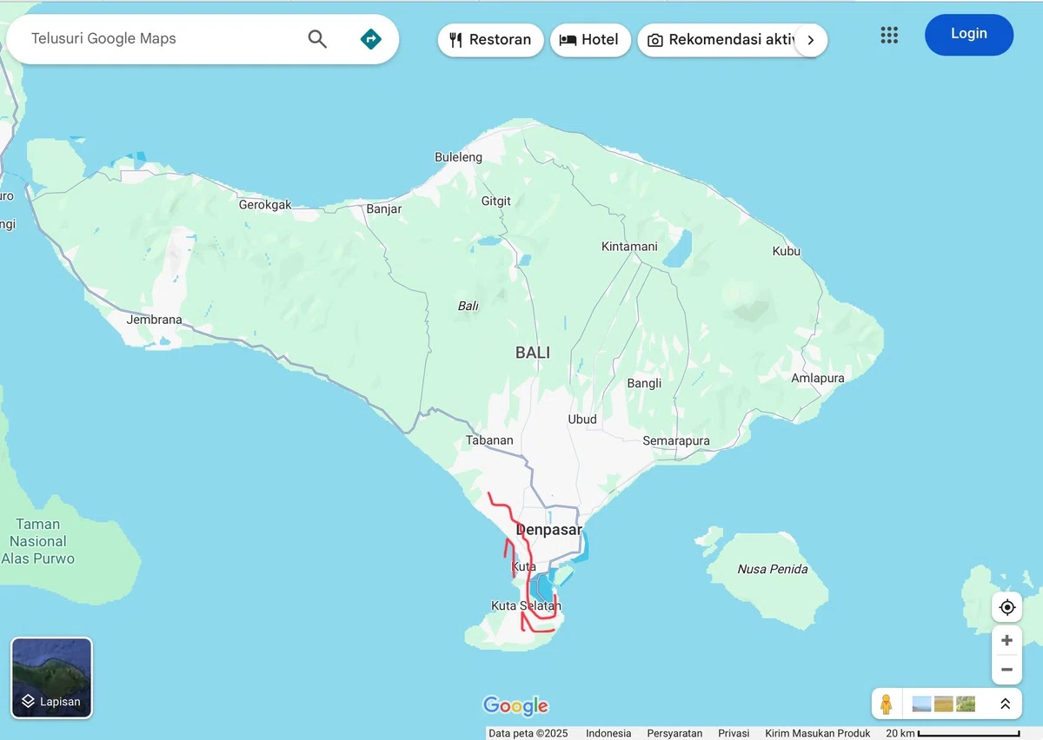The width and height of the screenshot is (1043, 740).
Task: Click the Login button
Action: tap(969, 35)
